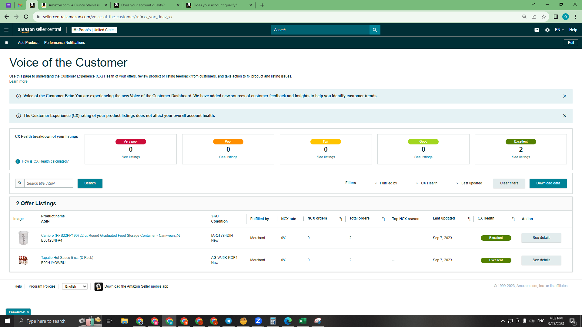582x327 pixels.
Task: Open File Explorer from the taskbar
Action: (125, 321)
